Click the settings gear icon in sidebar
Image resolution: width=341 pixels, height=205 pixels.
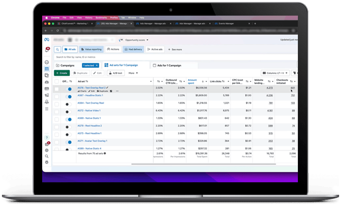47,150
